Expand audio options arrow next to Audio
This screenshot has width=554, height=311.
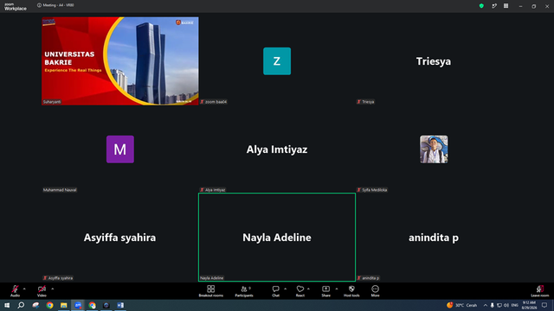(x=24, y=289)
